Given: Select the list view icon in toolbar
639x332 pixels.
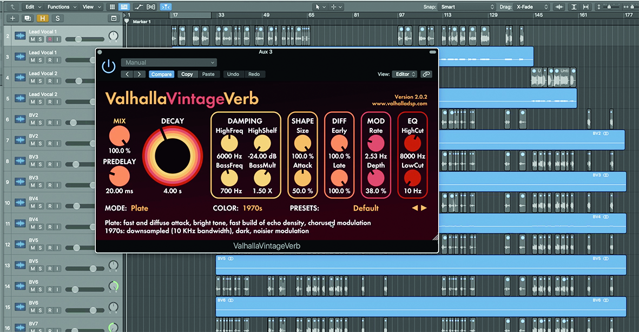Looking at the screenshot, I should (x=124, y=7).
